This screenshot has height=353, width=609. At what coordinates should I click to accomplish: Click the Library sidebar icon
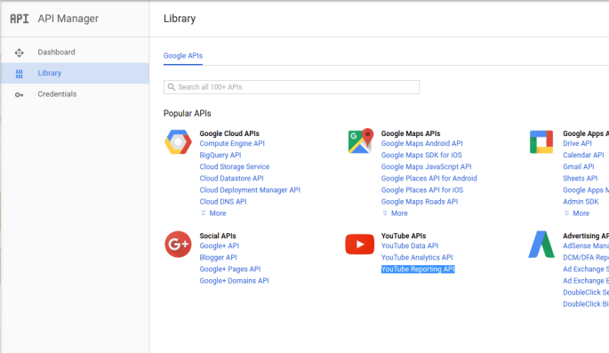pyautogui.click(x=19, y=74)
